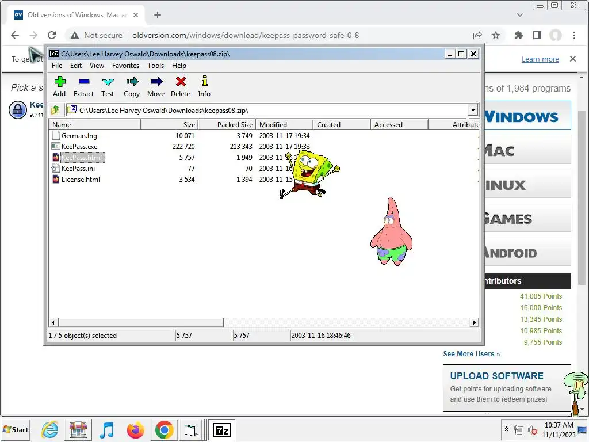Viewport: 589px width, 442px height.
Task: Reload the Chrome page
Action: [52, 35]
